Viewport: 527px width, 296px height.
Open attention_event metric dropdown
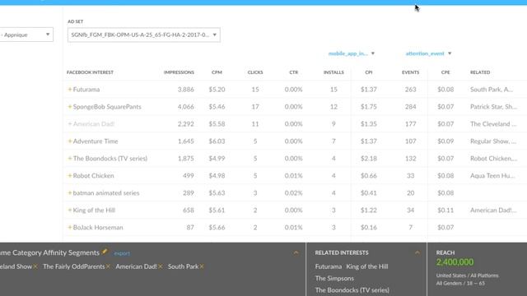pyautogui.click(x=428, y=53)
